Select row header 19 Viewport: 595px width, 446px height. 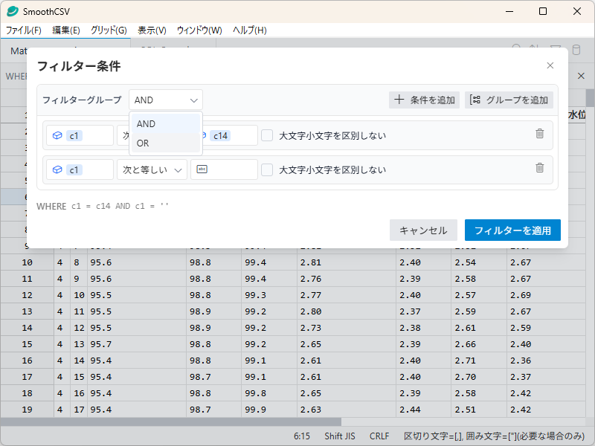point(27,410)
